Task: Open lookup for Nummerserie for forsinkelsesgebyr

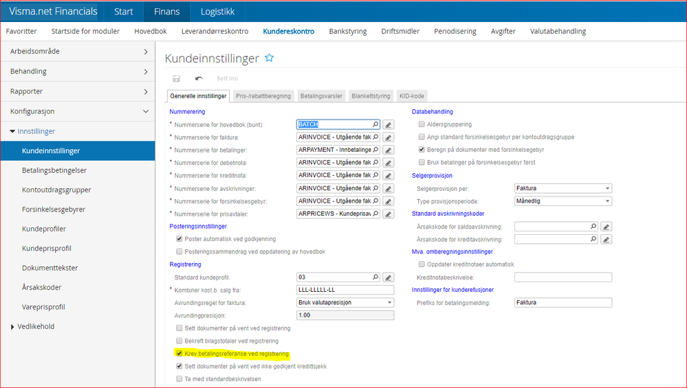Action: (x=375, y=201)
